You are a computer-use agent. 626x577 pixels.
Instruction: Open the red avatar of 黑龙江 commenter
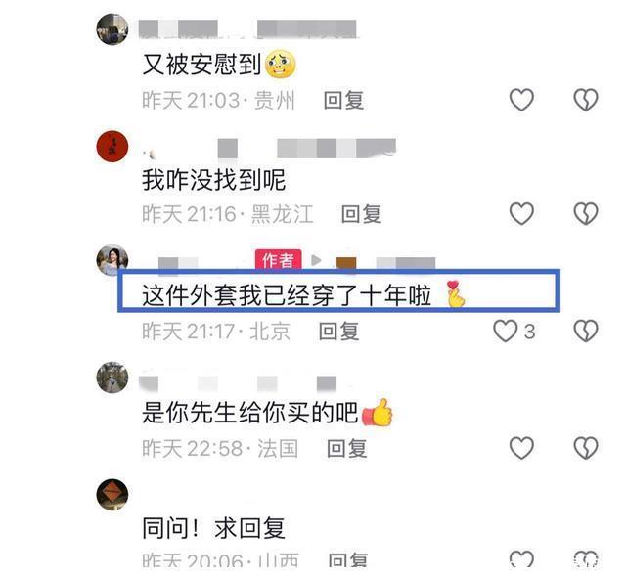click(112, 146)
